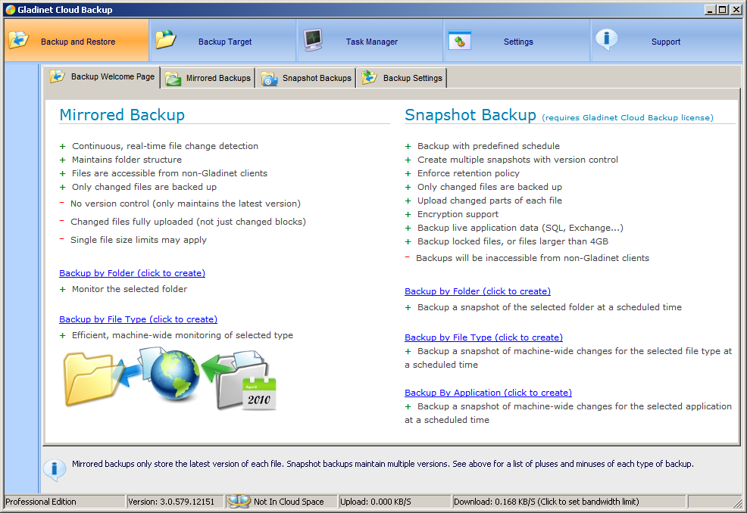Switch to the Backup Settings tab

402,78
